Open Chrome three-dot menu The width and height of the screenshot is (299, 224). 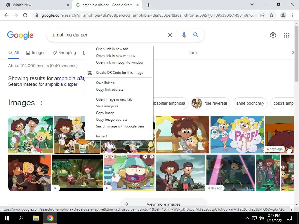coord(293,15)
